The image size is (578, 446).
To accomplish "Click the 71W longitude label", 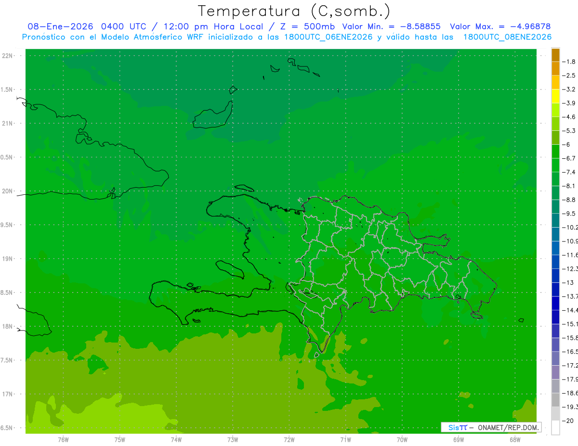I will click(x=345, y=439).
